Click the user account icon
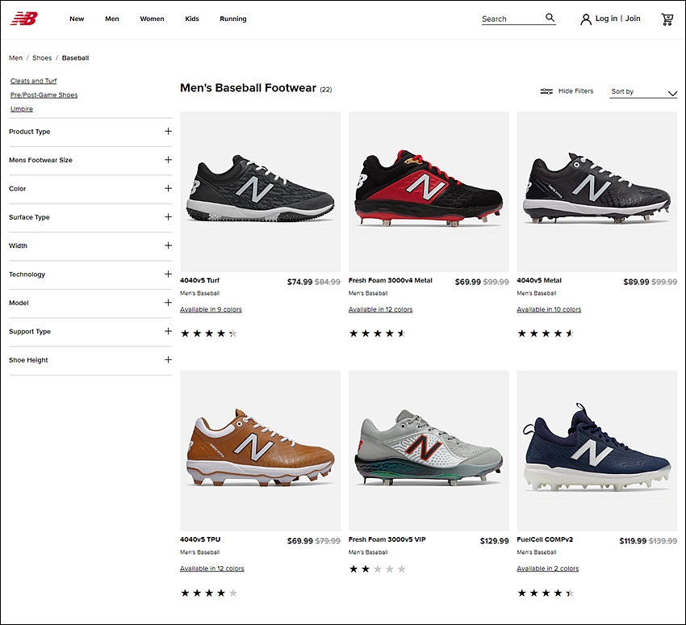 [x=585, y=19]
